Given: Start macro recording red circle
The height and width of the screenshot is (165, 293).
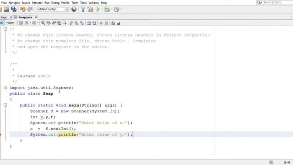Looking at the screenshot, I should [x=101, y=23].
